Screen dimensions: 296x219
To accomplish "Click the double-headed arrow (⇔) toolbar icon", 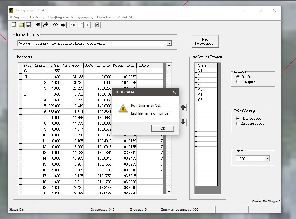I will tap(56, 25).
